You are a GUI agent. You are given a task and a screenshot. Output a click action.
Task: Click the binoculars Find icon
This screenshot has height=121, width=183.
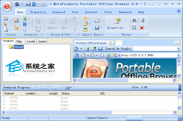click(x=134, y=21)
